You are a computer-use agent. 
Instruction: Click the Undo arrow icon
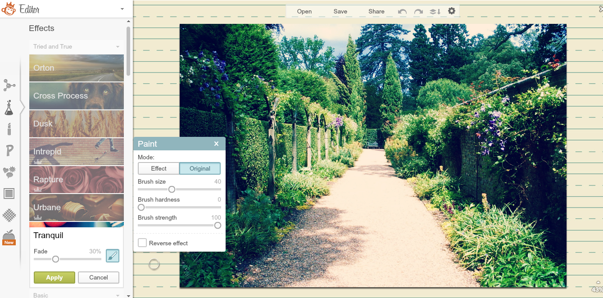402,11
